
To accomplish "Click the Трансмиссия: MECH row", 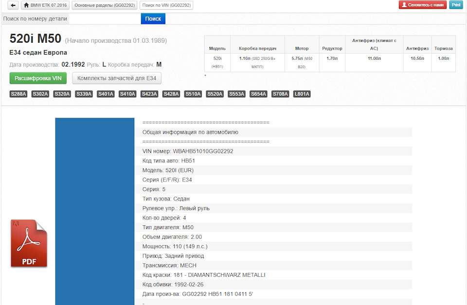I will click(x=273, y=266).
